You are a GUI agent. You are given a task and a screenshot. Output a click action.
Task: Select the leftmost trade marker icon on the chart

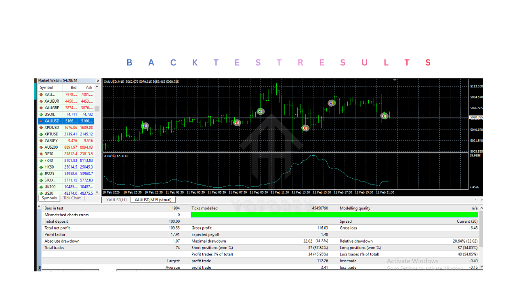coord(145,126)
